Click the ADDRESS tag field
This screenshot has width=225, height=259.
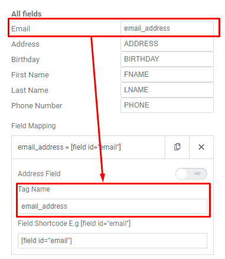click(167, 44)
